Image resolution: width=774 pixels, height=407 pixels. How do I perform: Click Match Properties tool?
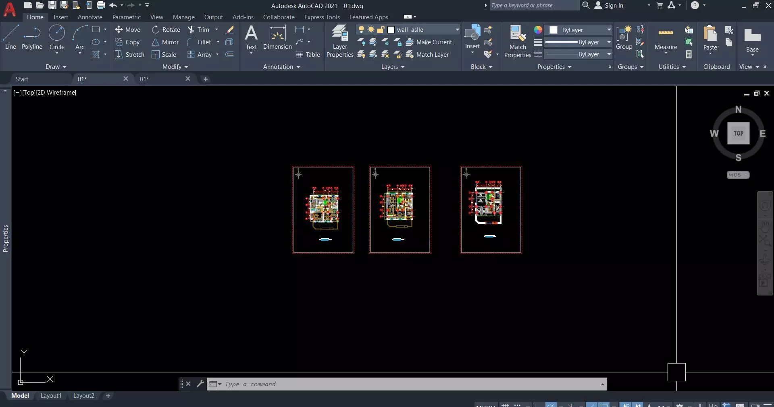(x=518, y=41)
